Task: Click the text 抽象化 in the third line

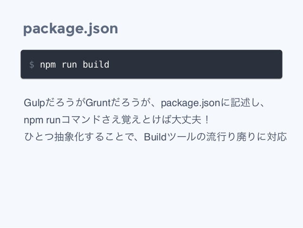Action: pos(69,137)
